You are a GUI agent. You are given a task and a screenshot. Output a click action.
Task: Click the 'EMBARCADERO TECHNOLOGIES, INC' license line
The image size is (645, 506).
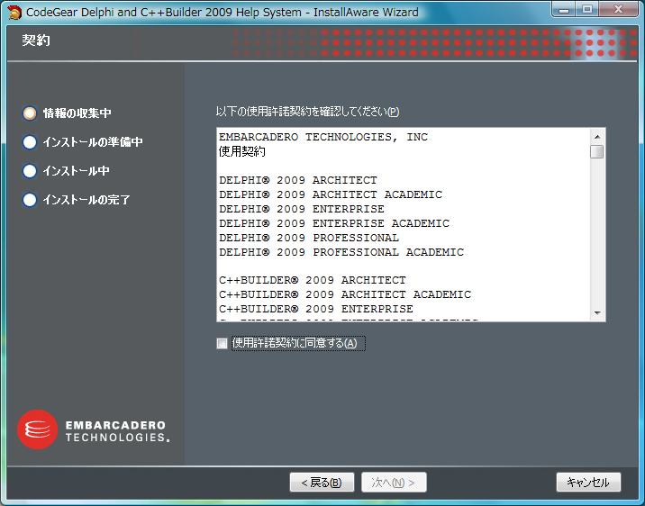coord(323,137)
